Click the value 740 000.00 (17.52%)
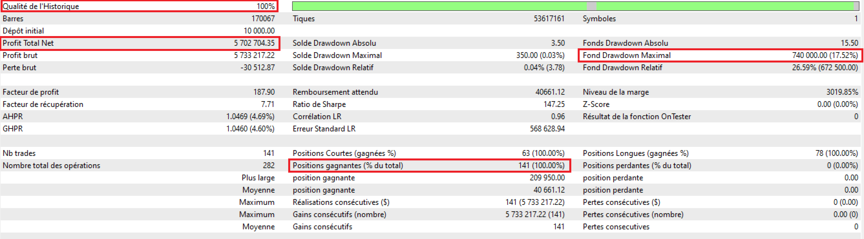Screen dimensions: 864x239 pos(825,55)
